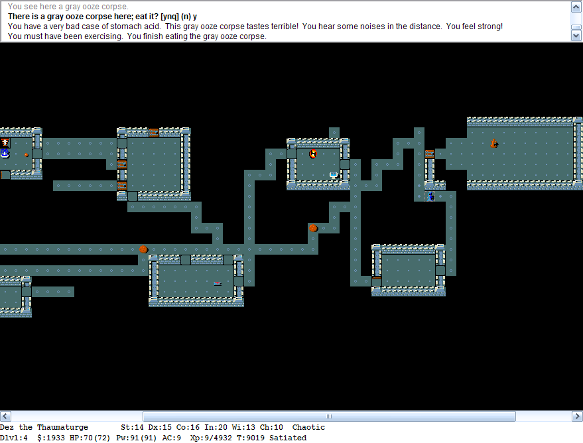Screen dimensions: 583x443
Task: Click the red spiked trap in the bottom room
Action: 218,284
